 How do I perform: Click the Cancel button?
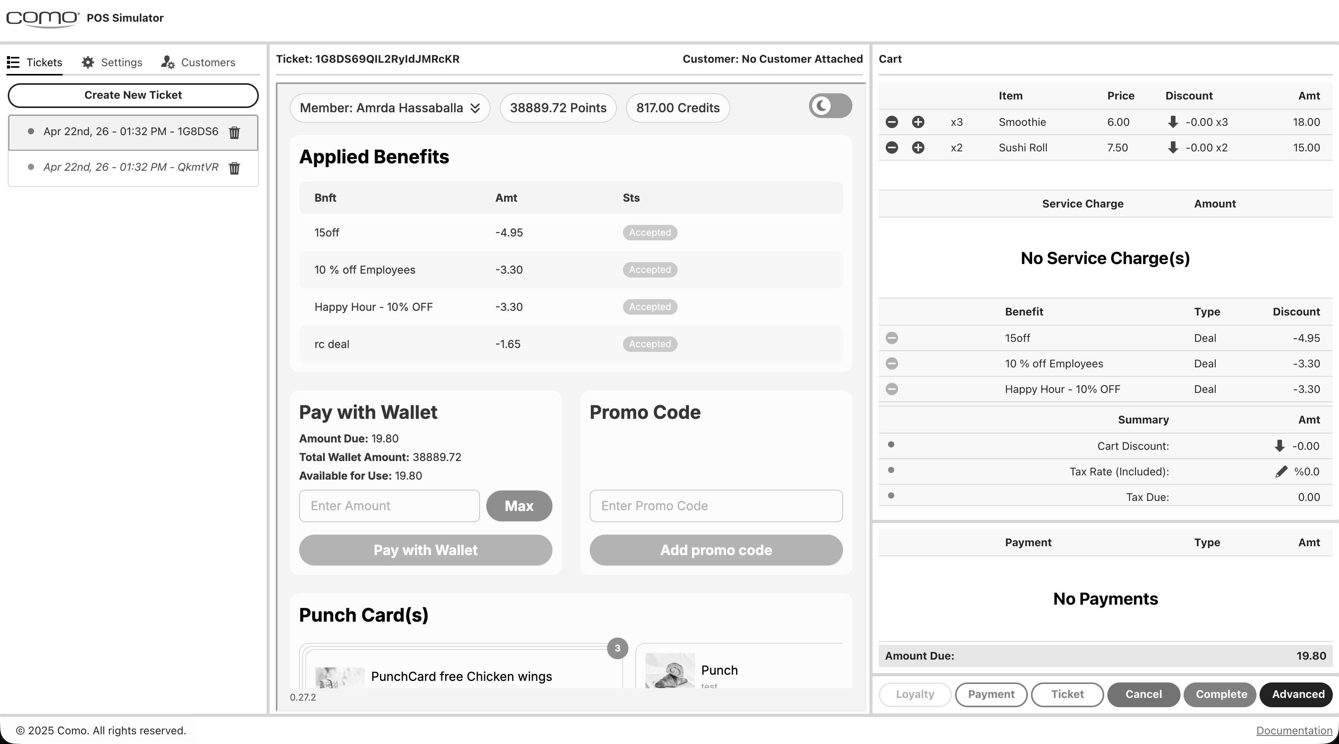(x=1144, y=694)
